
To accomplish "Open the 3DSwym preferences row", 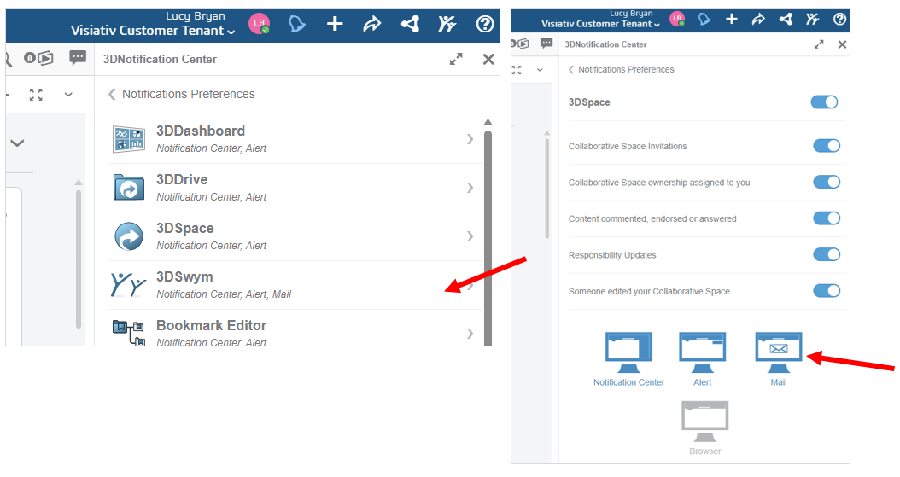I will click(x=295, y=285).
